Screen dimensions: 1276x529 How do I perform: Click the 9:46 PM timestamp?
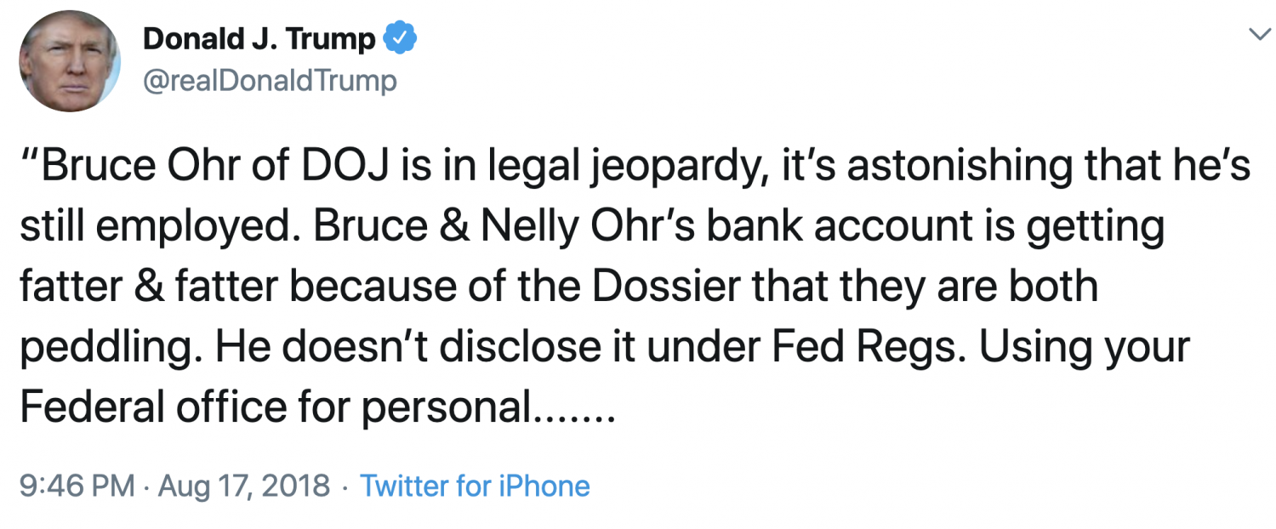77,486
